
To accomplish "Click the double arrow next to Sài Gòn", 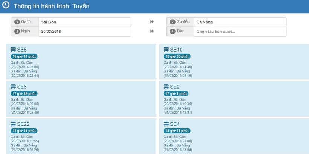I will pyautogui.click(x=152, y=22).
